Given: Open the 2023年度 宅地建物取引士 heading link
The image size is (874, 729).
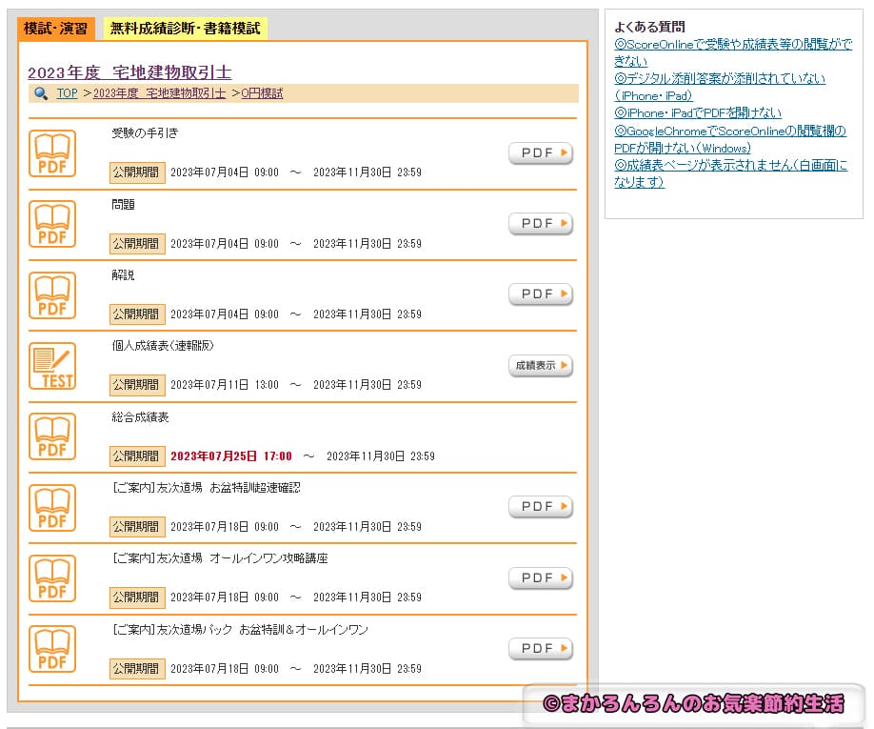Looking at the screenshot, I should pyautogui.click(x=129, y=72).
